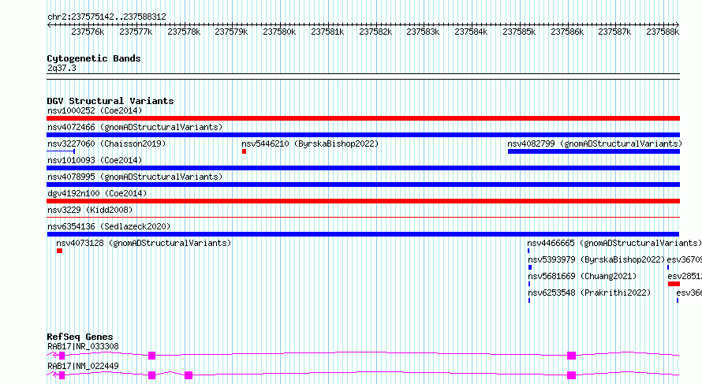Click the red square feature of nsv5446210
702x384 pixels.
244,151
